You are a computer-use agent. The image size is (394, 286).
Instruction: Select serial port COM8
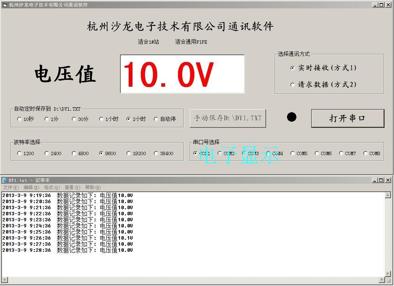click(365, 153)
